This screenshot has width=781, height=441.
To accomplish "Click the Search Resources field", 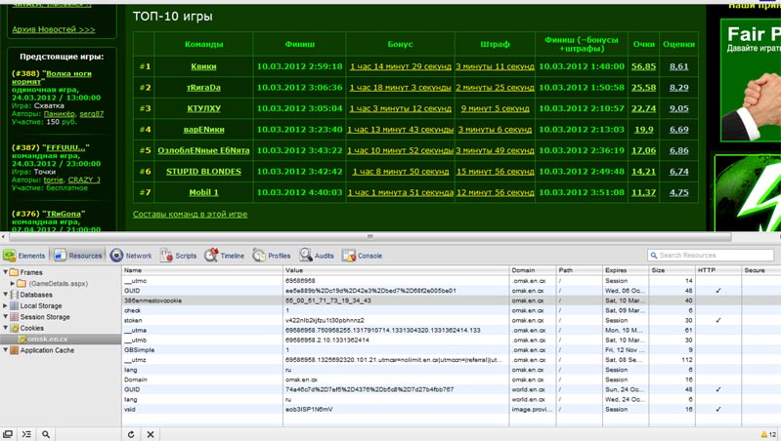I will click(711, 255).
